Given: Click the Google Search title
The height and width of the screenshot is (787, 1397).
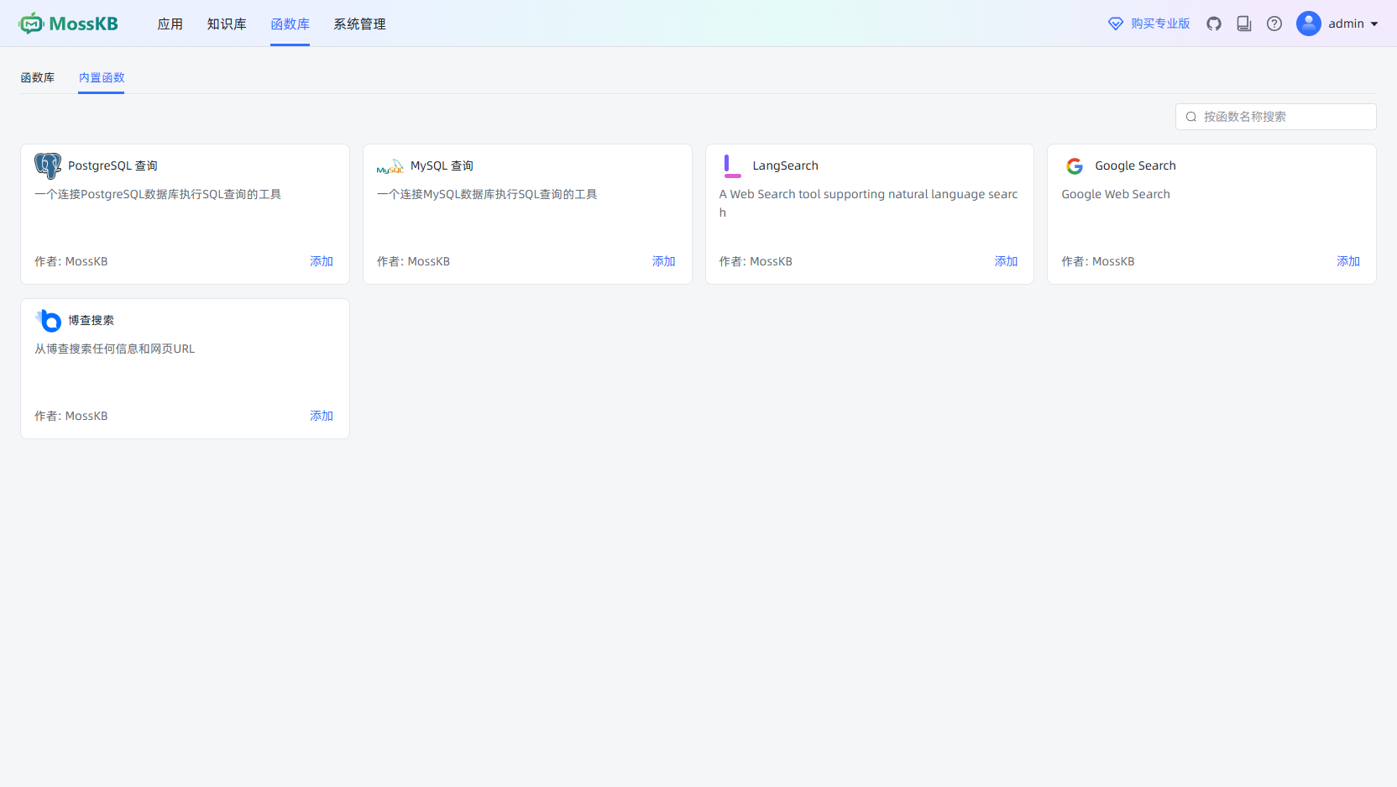Looking at the screenshot, I should click(1135, 165).
